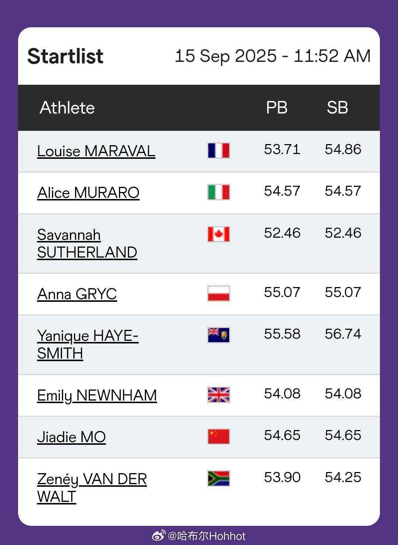The width and height of the screenshot is (398, 545).
Task: Open Jiadie MO athlete link
Action: (71, 437)
